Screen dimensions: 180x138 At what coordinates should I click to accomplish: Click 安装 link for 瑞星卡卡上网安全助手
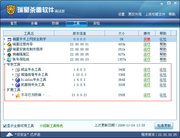[147, 39]
